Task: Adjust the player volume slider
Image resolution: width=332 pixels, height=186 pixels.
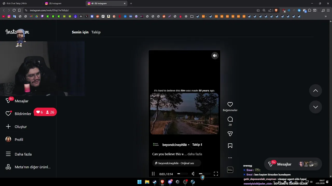Action: (x=204, y=174)
